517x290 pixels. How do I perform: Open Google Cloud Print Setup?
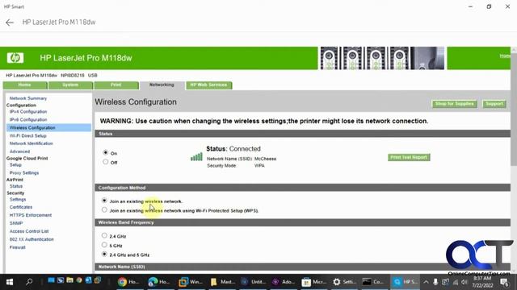[15, 164]
